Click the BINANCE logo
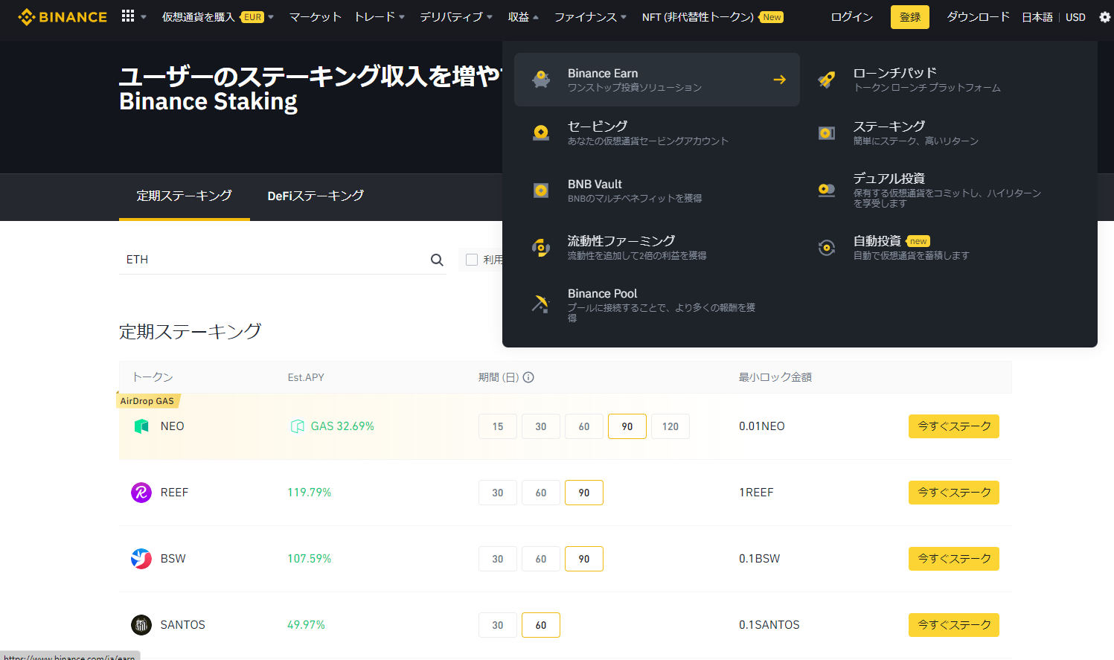This screenshot has width=1114, height=660. (x=63, y=16)
